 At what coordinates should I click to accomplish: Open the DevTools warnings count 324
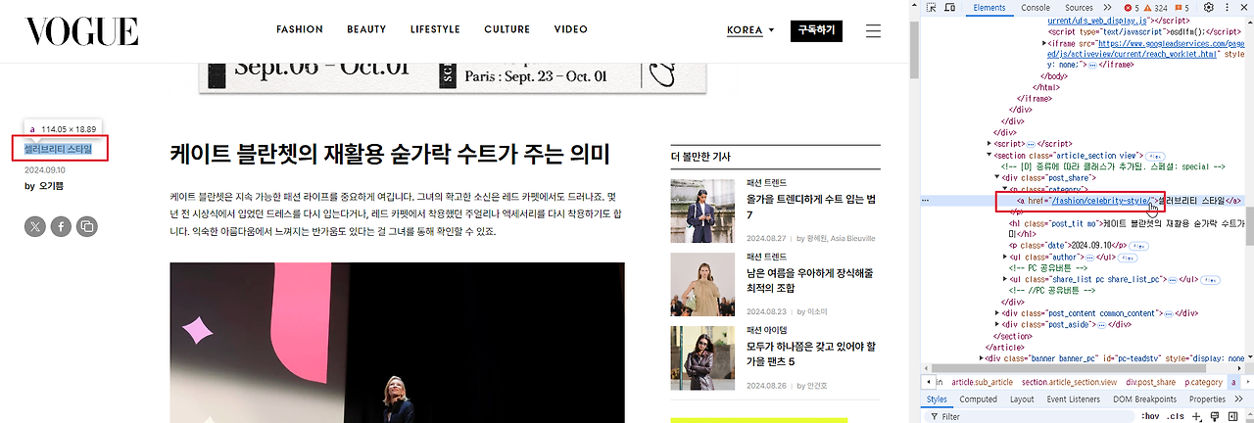point(1157,8)
